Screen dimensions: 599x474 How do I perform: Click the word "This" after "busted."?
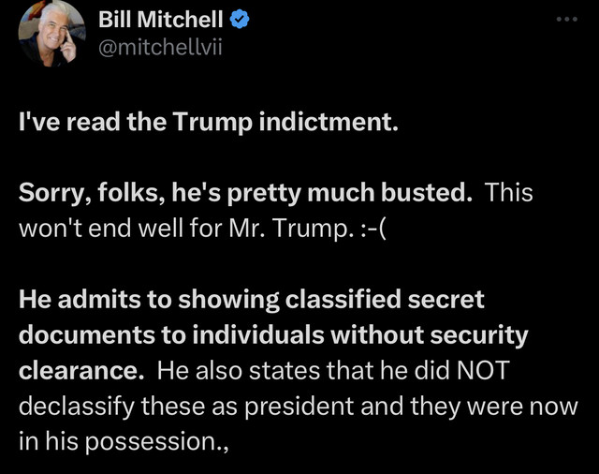[509, 192]
